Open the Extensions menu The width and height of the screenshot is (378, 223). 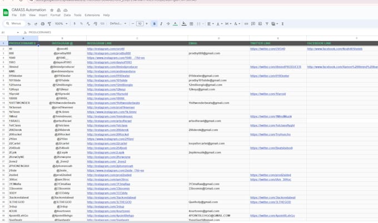click(x=92, y=15)
